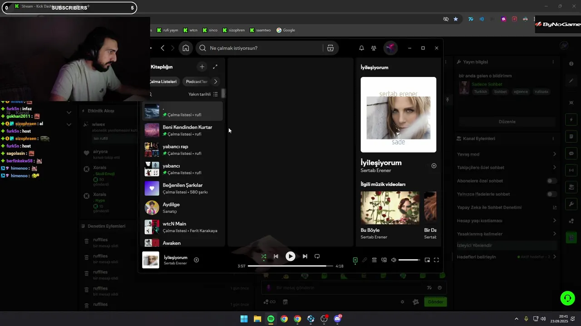
Task: Open the Spotify miniplayer
Action: [427, 260]
